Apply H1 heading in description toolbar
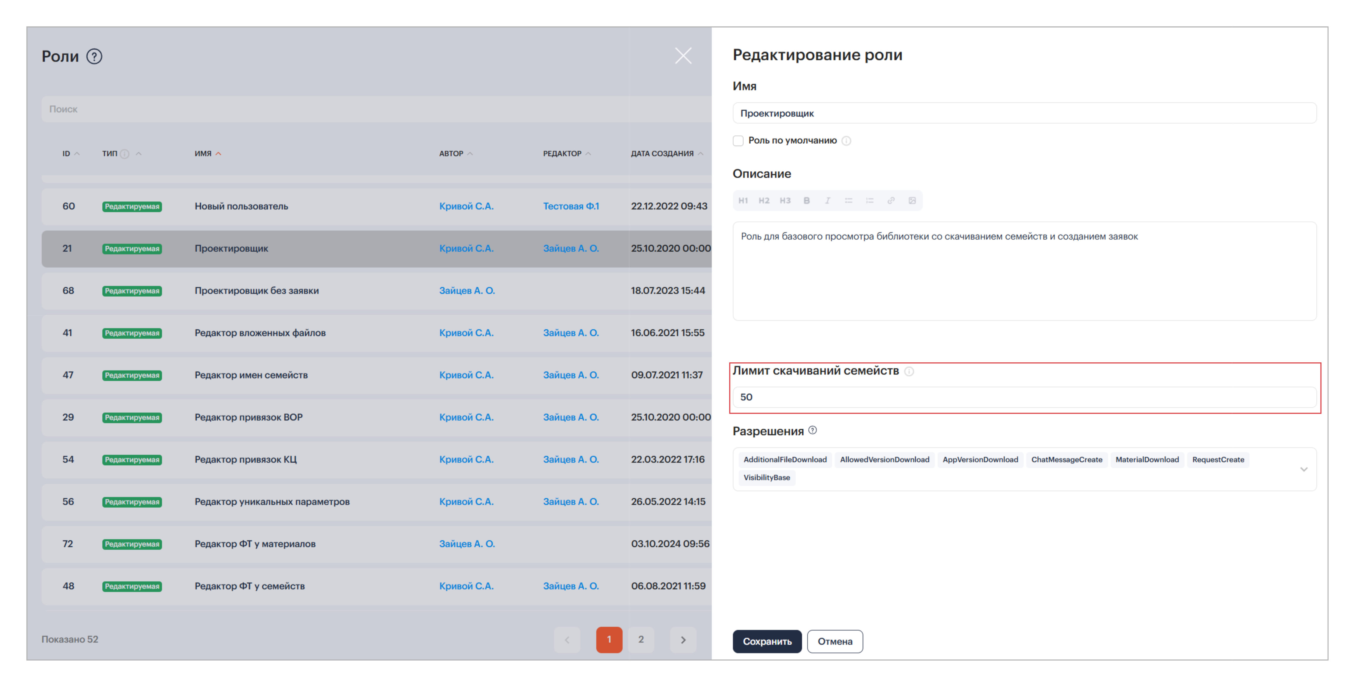 743,200
